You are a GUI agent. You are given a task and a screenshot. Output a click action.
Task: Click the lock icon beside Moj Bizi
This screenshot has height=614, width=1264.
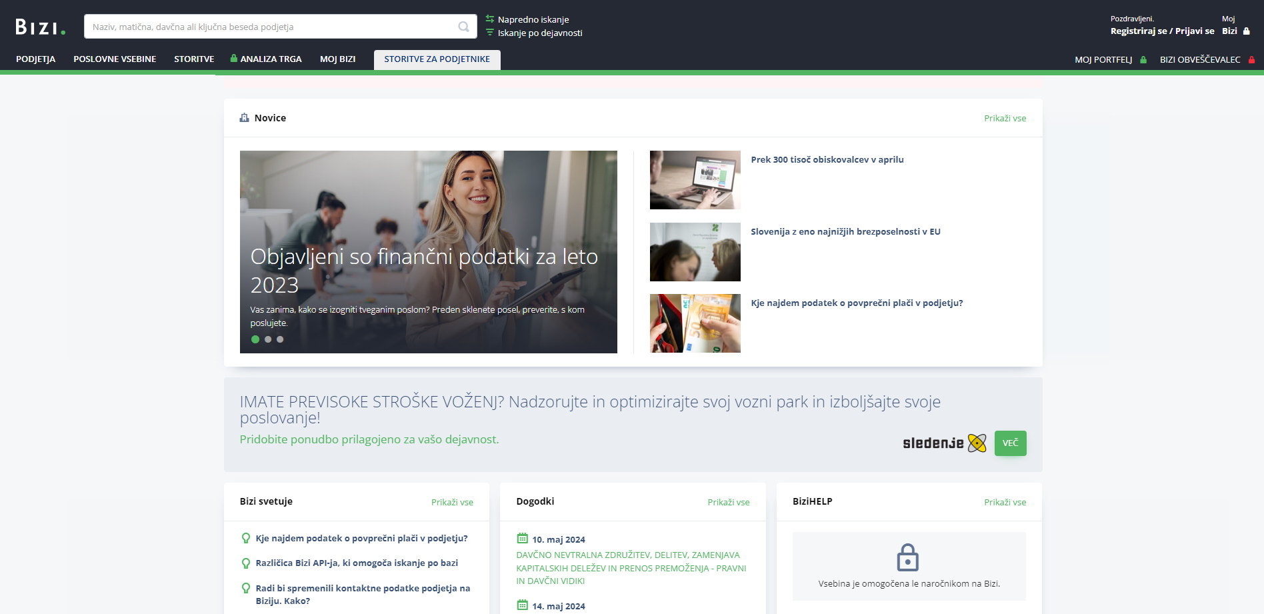click(x=1247, y=31)
